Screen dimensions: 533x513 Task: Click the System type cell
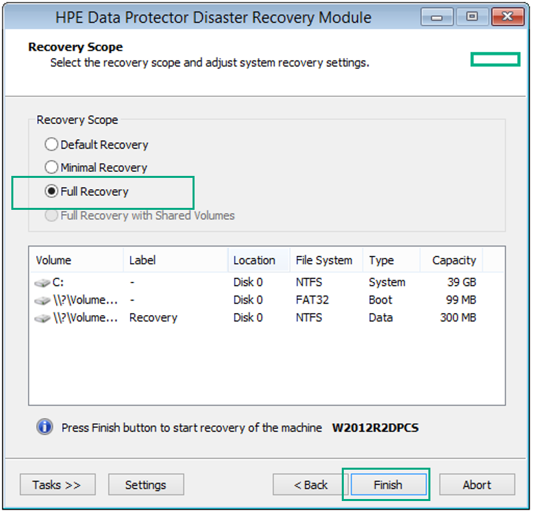[387, 282]
